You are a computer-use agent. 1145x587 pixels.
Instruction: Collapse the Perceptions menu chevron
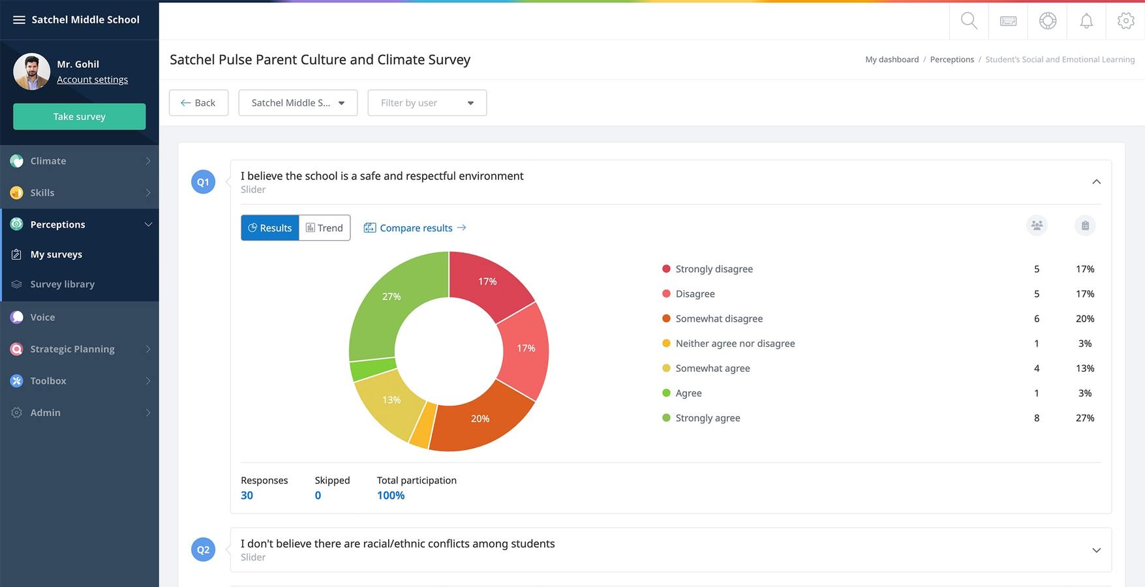(x=148, y=224)
